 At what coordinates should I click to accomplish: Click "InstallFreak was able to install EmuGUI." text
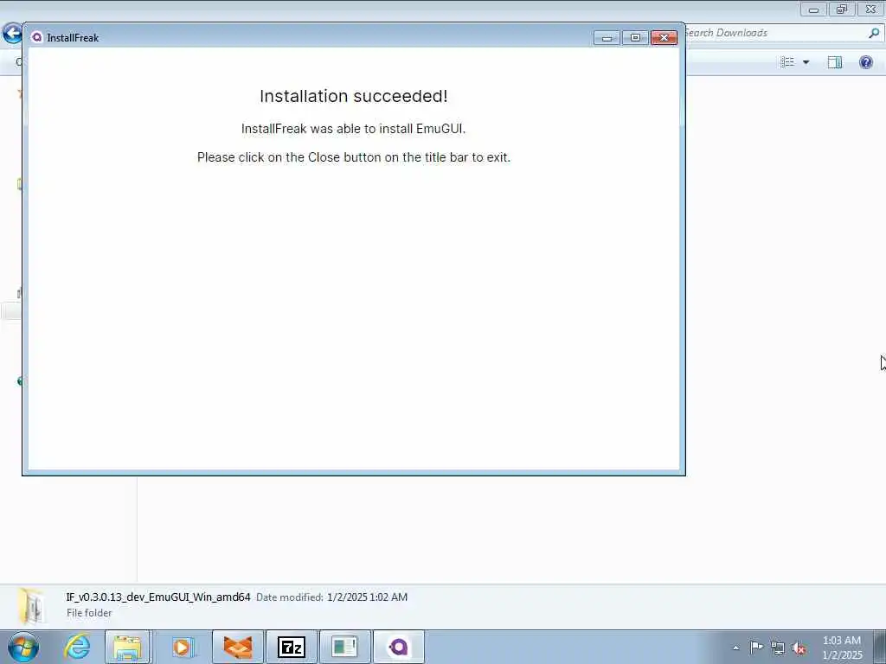[354, 129]
